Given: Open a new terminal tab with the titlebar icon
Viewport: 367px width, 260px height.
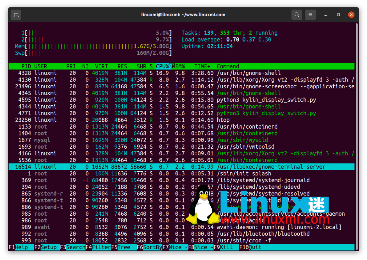Looking at the screenshot, I should pyautogui.click(x=16, y=15).
